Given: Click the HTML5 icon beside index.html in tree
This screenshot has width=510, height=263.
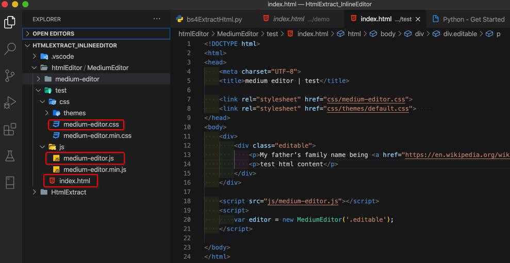Looking at the screenshot, I should click(52, 181).
